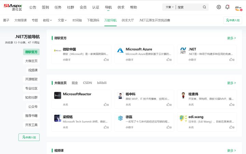Click the sidebar 申请入驻 button
This screenshot has height=154, width=246.
[29, 137]
